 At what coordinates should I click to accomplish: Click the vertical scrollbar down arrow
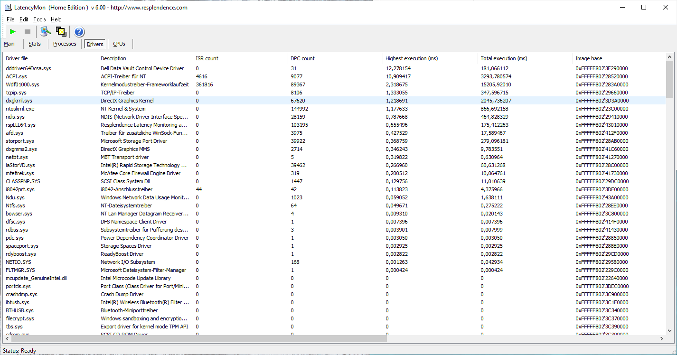click(669, 330)
